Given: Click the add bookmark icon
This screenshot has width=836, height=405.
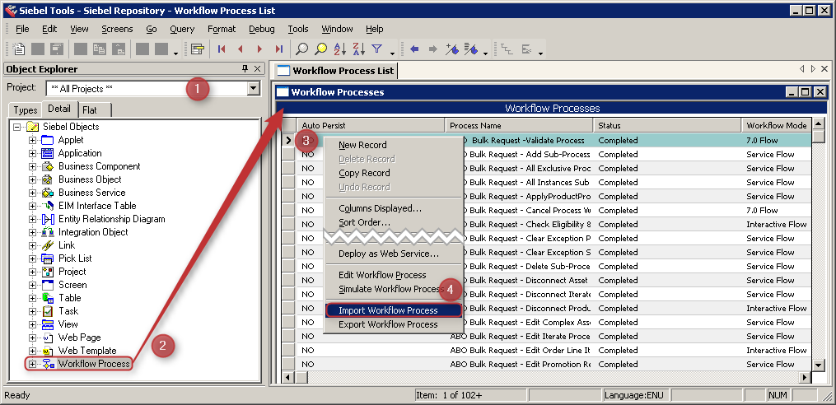Looking at the screenshot, I should click(452, 49).
